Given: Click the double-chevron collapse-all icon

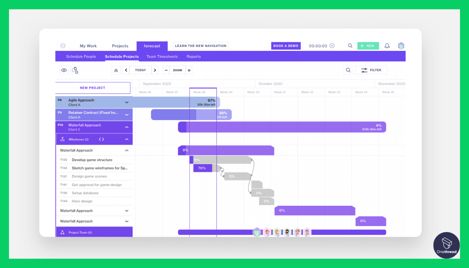Looking at the screenshot, I should [116, 70].
